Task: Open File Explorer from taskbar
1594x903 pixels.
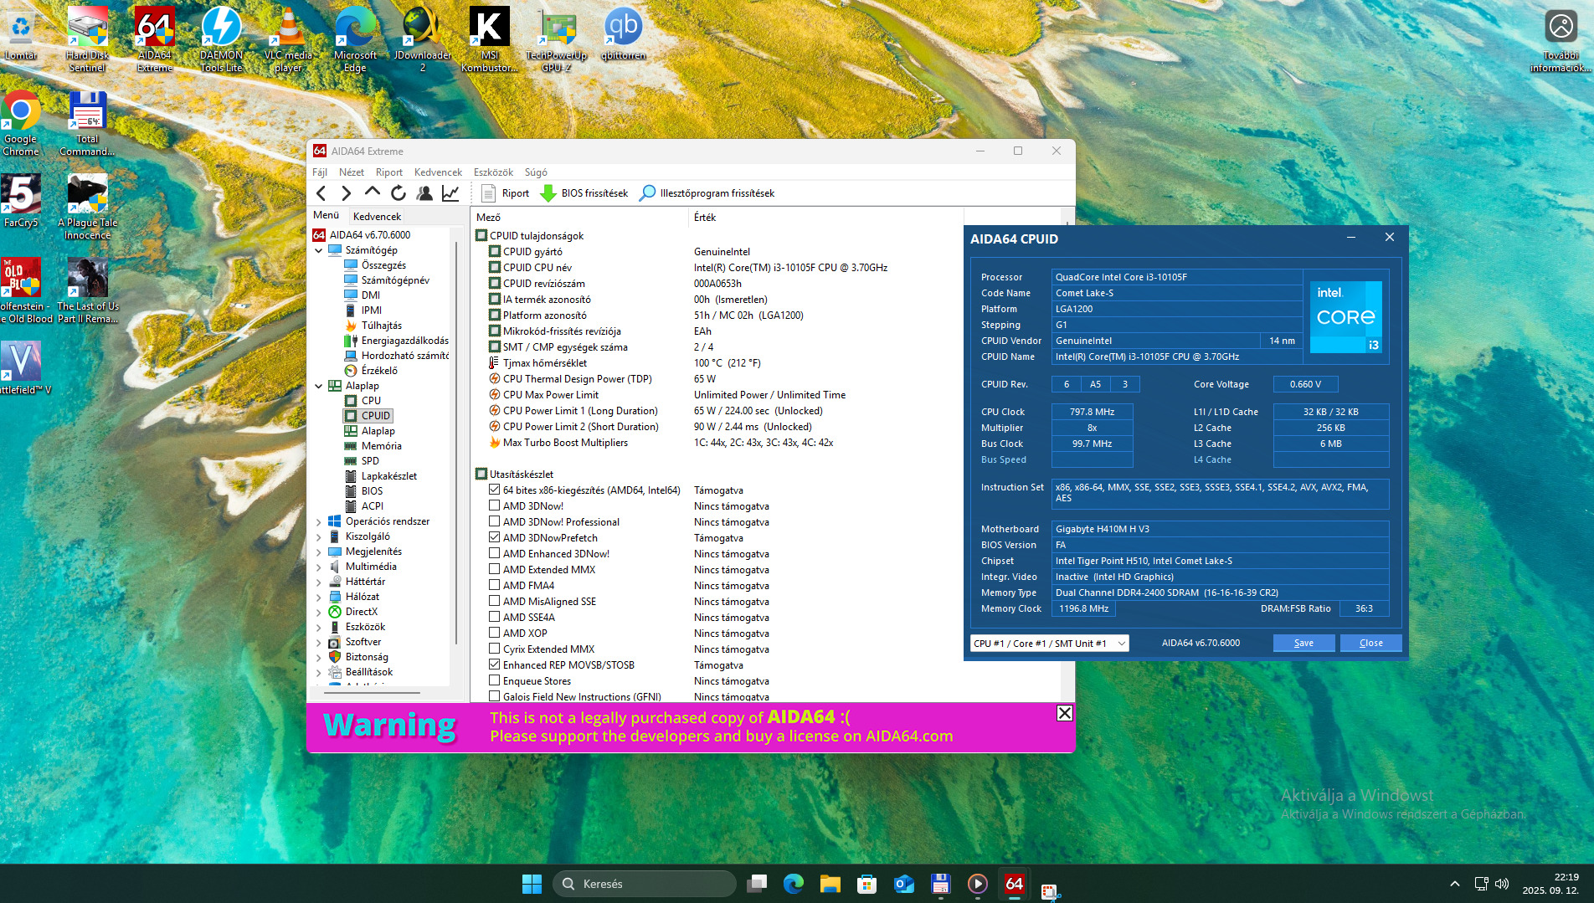Action: [830, 884]
